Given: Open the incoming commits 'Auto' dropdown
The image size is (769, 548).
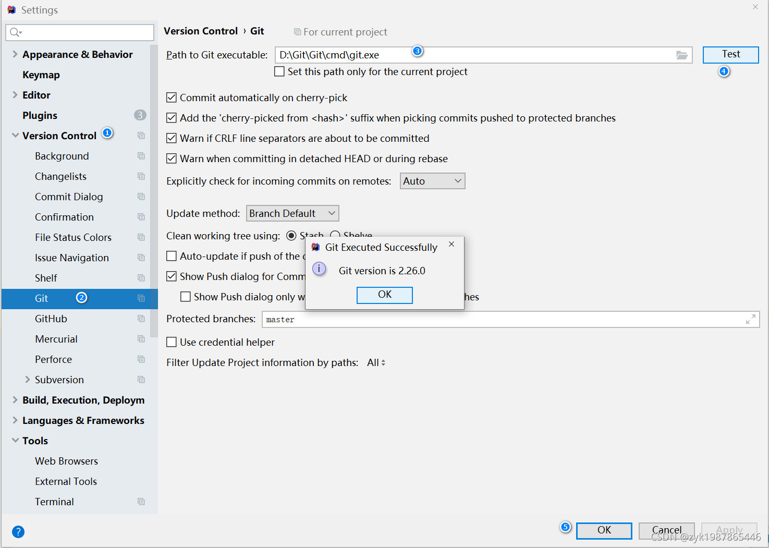Looking at the screenshot, I should 432,181.
